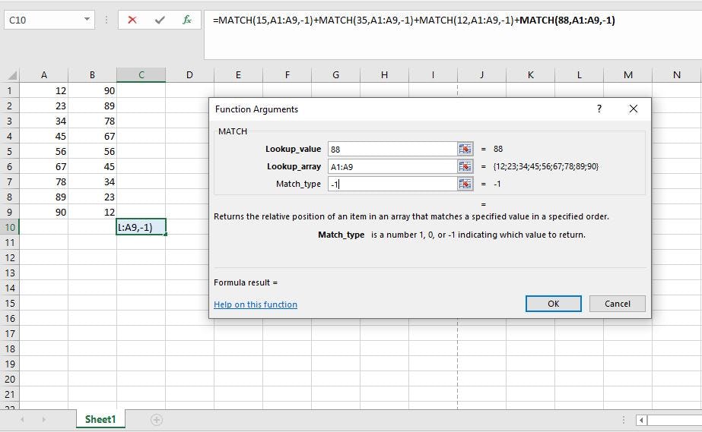Click the active cell C10 being edited
The width and height of the screenshot is (702, 432).
pyautogui.click(x=141, y=228)
